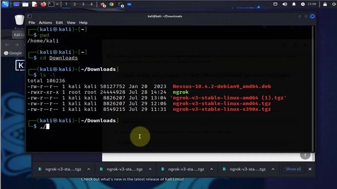Screen dimensions: 337x189
Task: Click the log out power icon
Action: (x=334, y=4)
